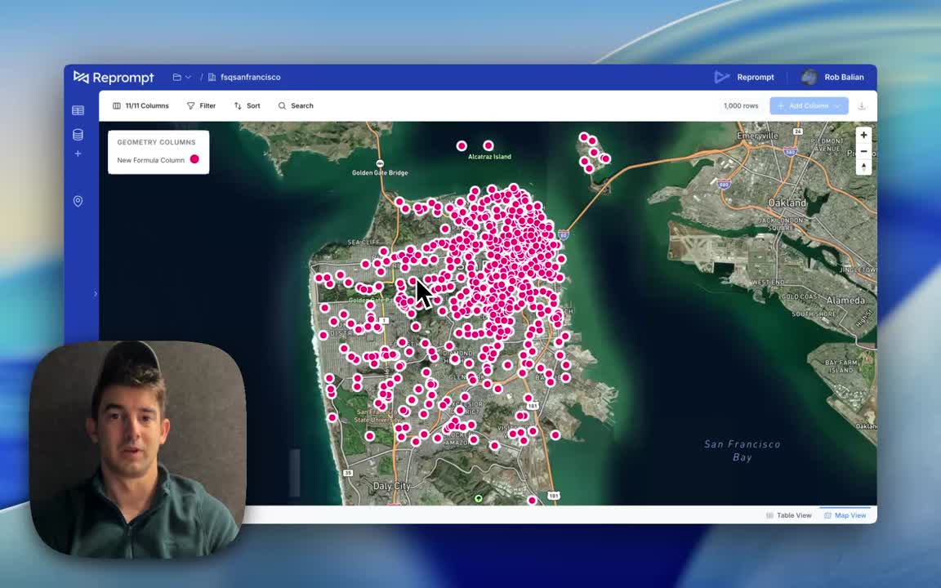Select the map pin sidebar icon
941x588 pixels.
tap(78, 201)
